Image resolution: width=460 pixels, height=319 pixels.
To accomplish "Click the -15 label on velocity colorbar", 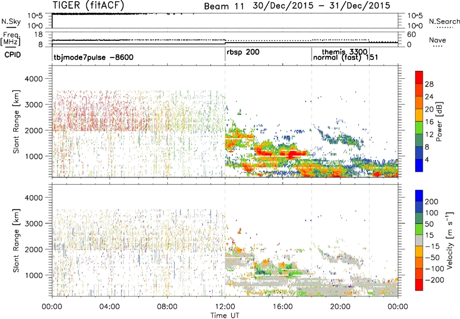I will coord(432,246).
